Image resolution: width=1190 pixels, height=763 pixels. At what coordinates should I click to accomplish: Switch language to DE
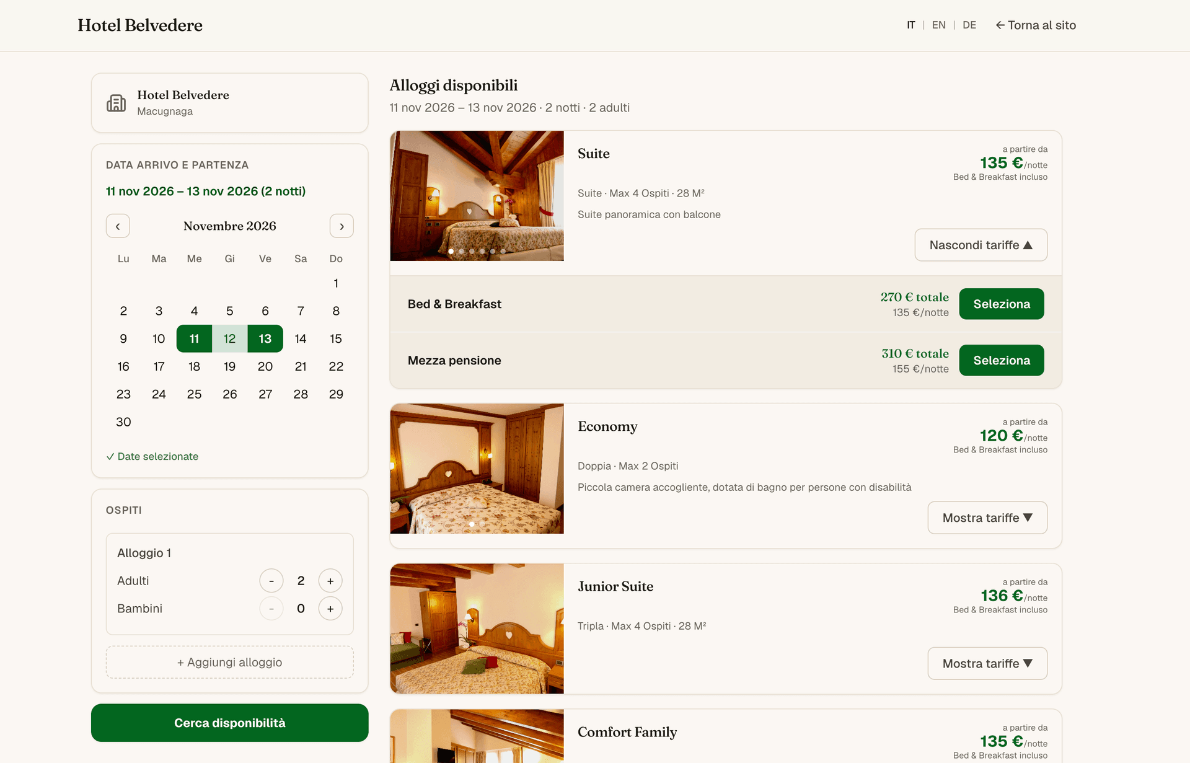(x=969, y=25)
